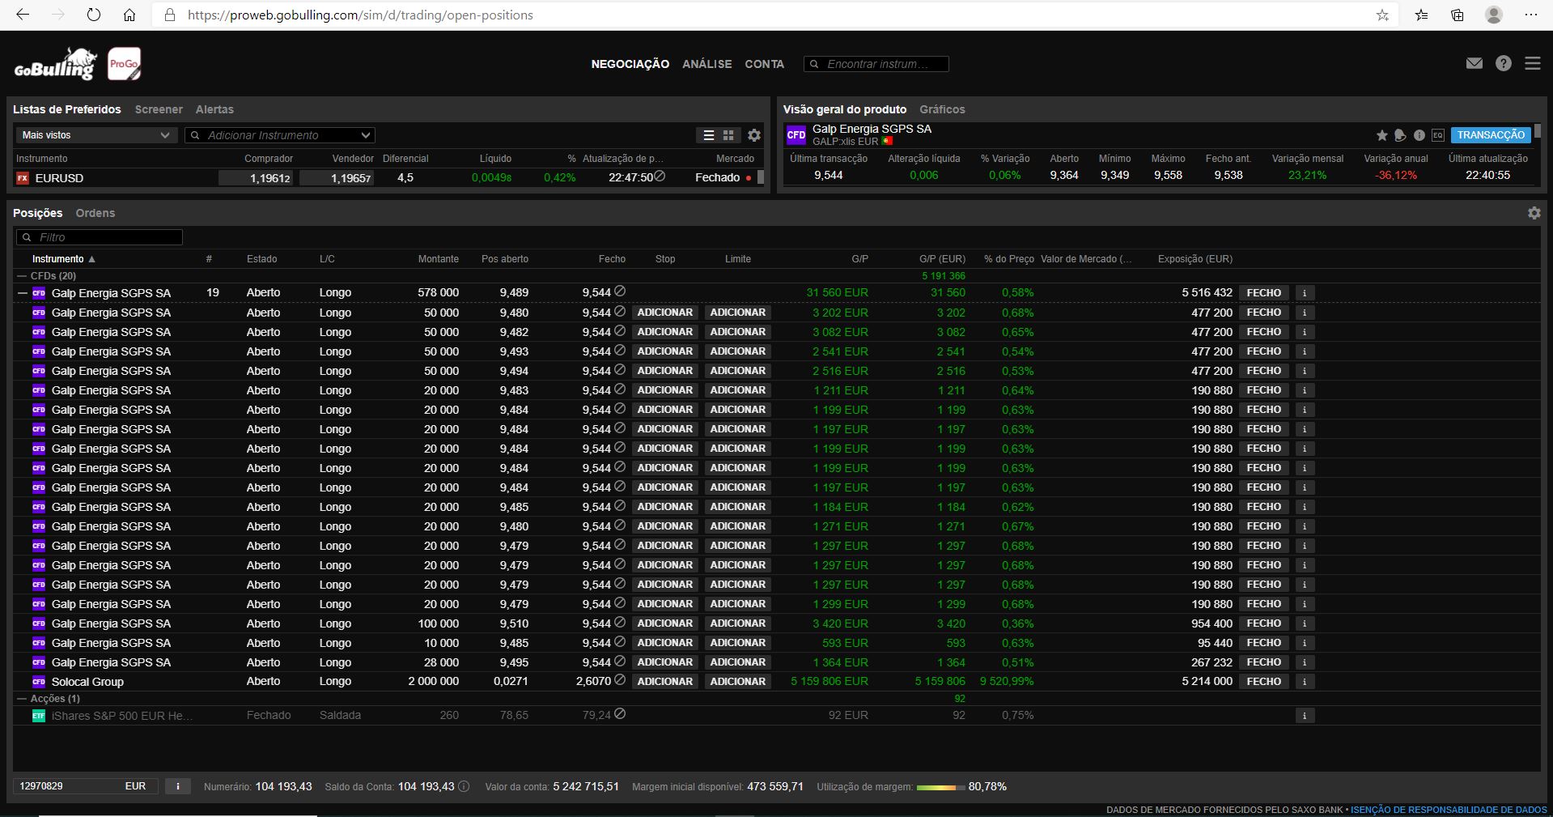Screen dimensions: 1553x817
Task: Switch watchlist to list view
Action: (708, 135)
